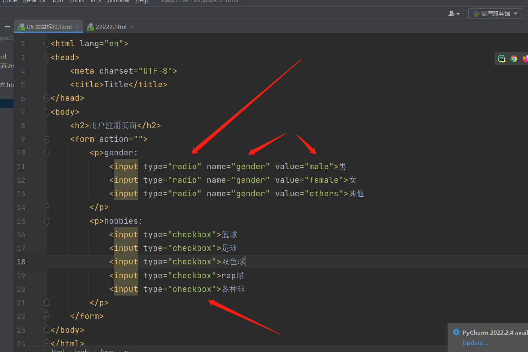Click the text rap球 on line 19
Image resolution: width=528 pixels, height=352 pixels.
[x=233, y=276]
